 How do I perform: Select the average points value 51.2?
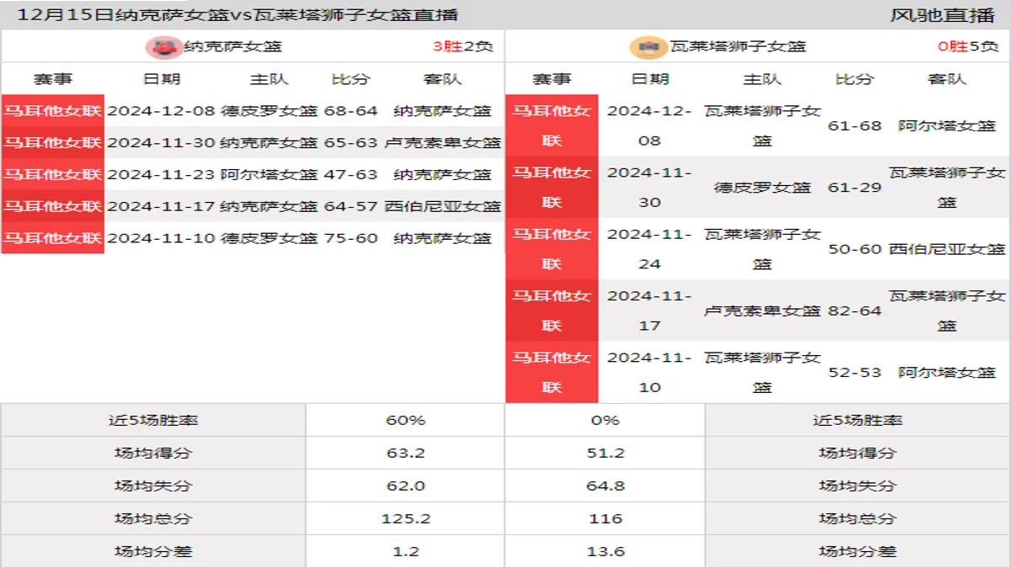(x=605, y=453)
